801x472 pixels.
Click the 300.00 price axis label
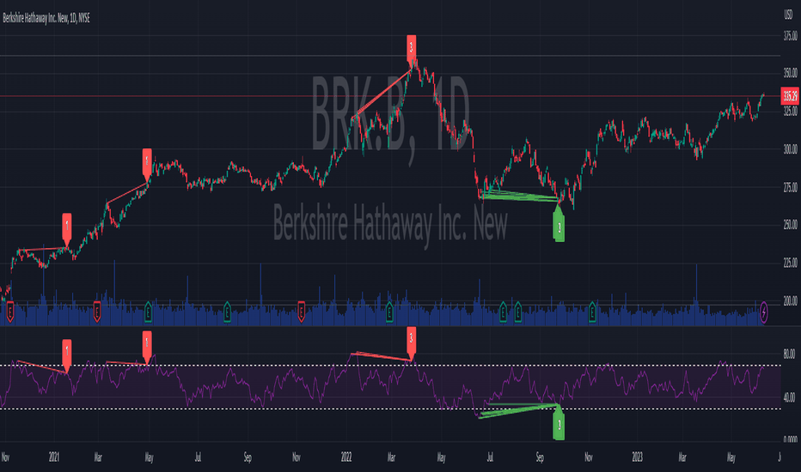(x=791, y=149)
